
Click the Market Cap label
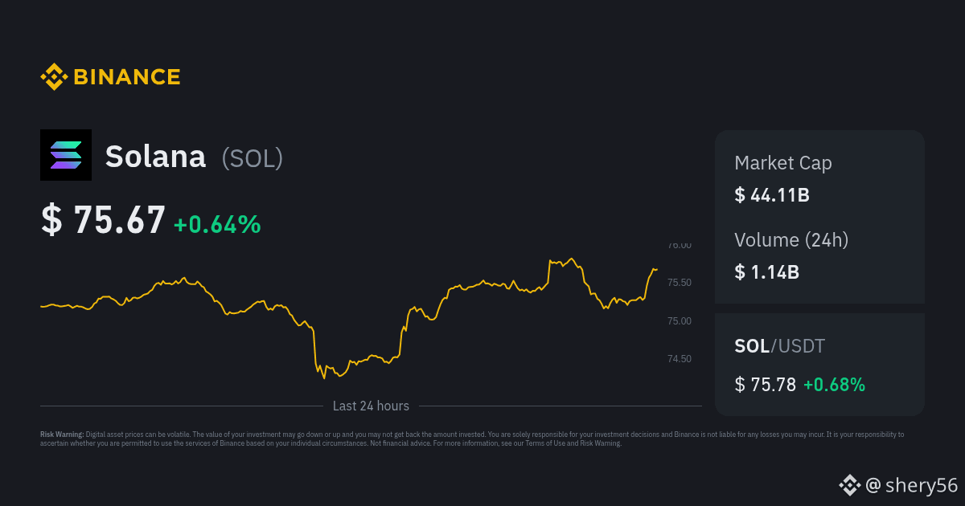783,163
